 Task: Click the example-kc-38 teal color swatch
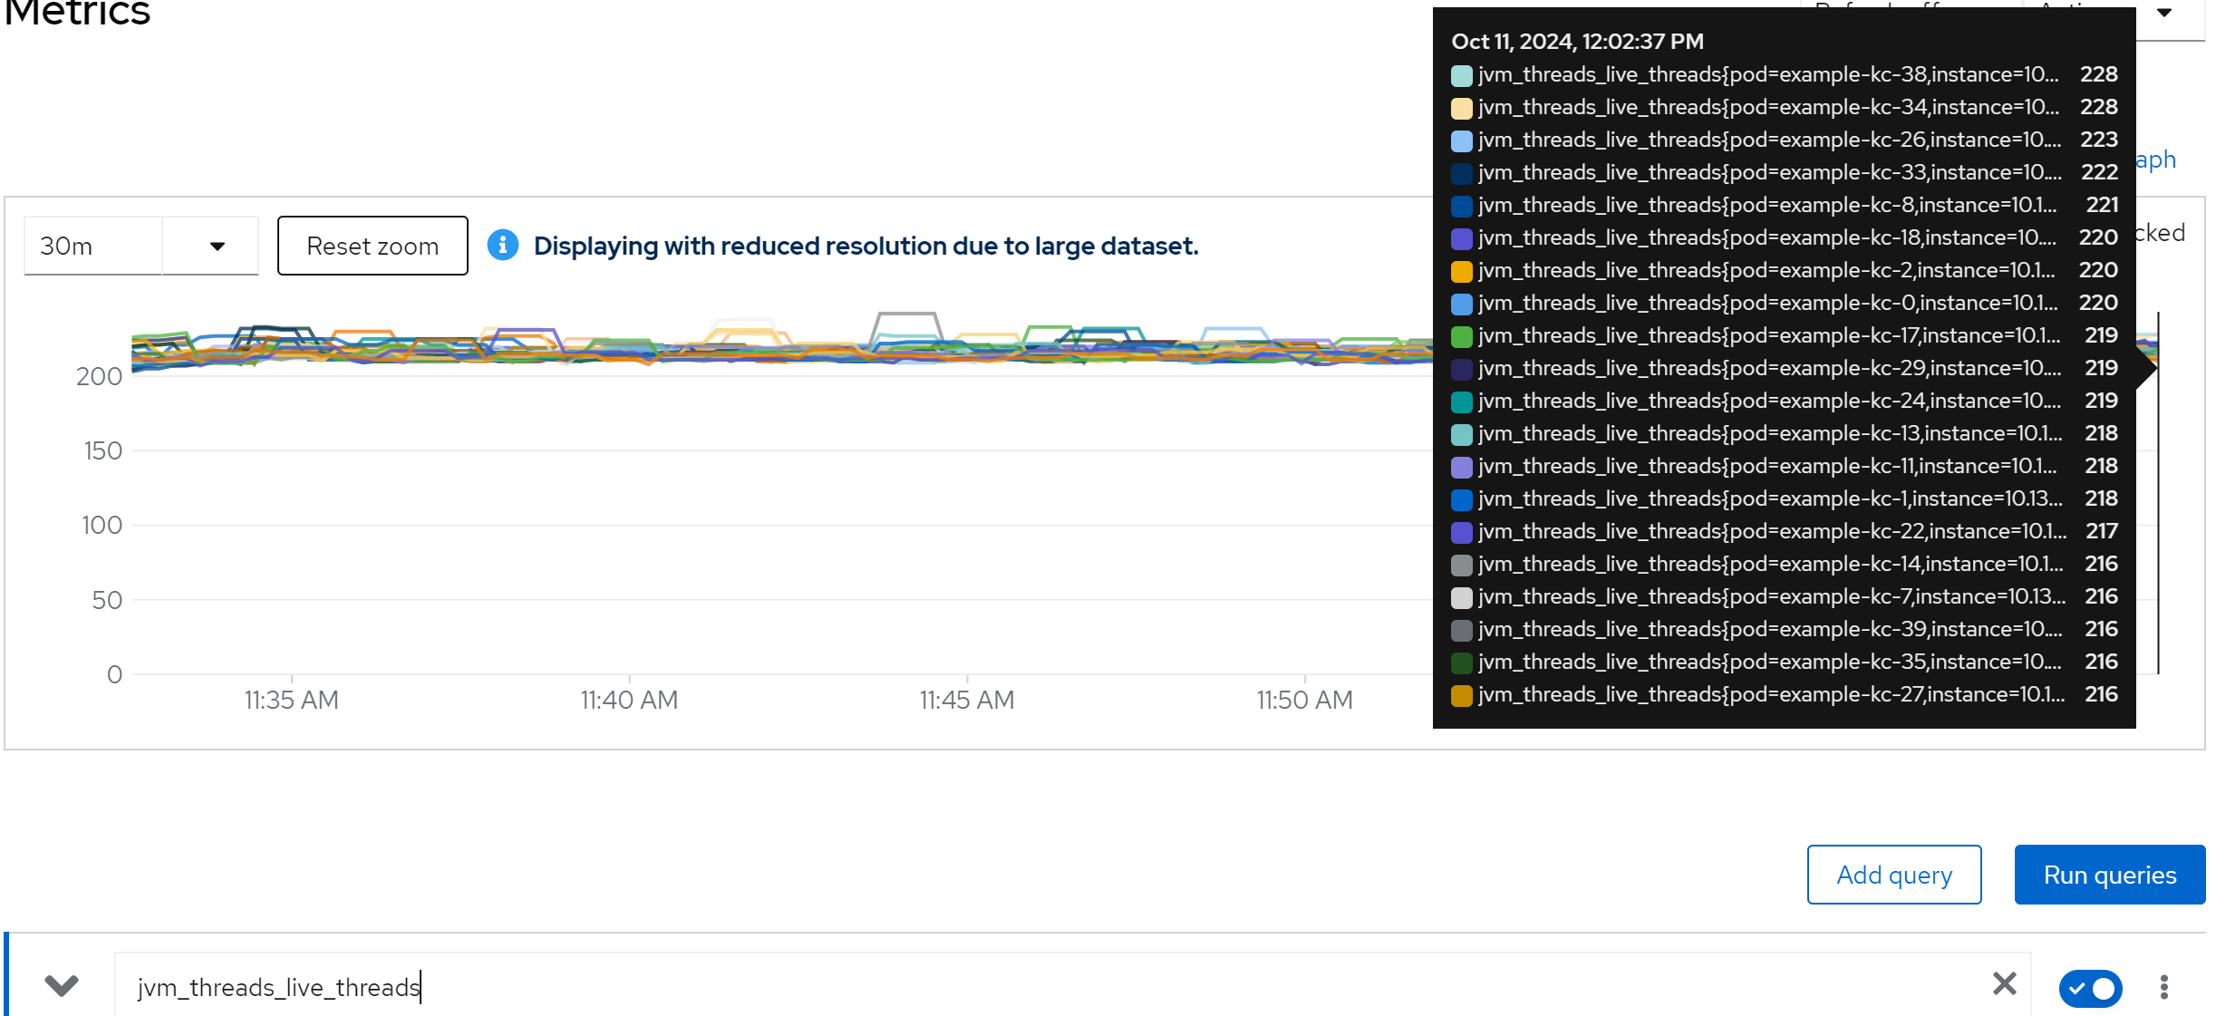coord(1461,75)
